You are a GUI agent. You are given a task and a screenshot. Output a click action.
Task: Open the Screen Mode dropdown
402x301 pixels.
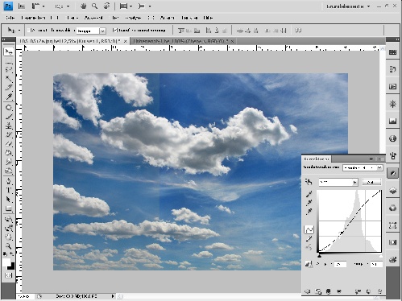pyautogui.click(x=144, y=6)
